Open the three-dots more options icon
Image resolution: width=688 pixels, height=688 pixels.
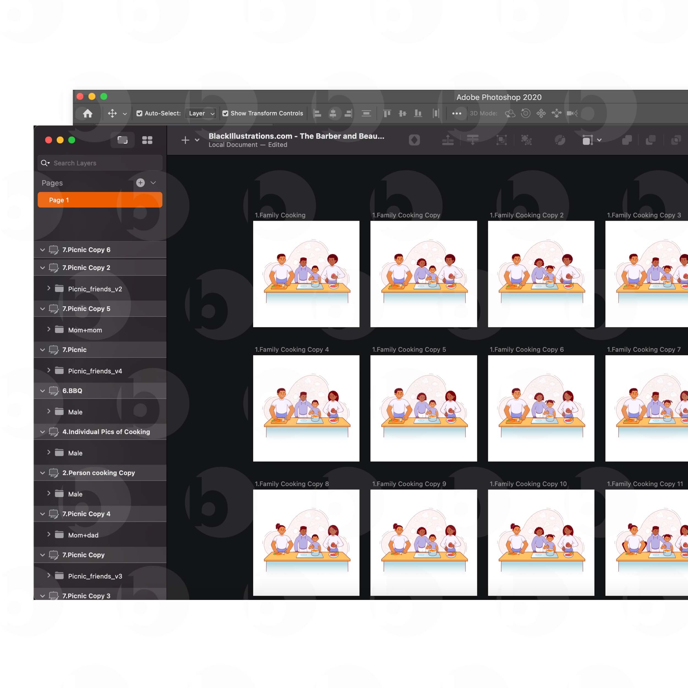pyautogui.click(x=457, y=113)
